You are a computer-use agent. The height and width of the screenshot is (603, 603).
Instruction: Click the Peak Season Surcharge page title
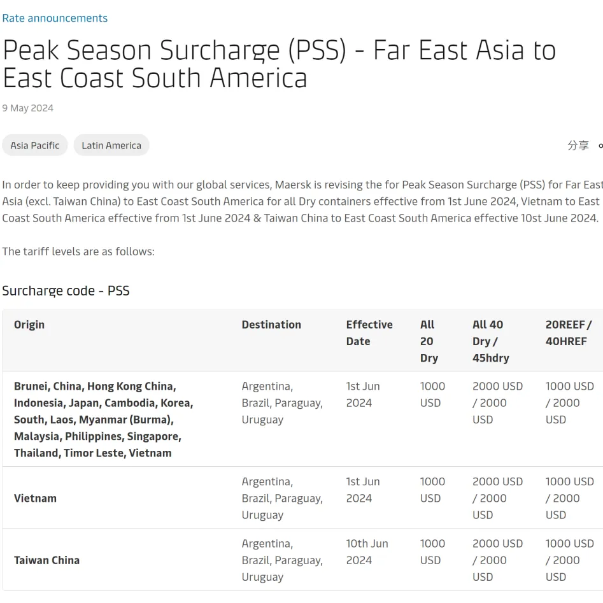(x=279, y=64)
